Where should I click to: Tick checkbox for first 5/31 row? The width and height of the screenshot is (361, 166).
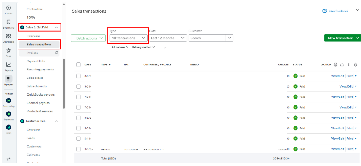click(x=78, y=86)
